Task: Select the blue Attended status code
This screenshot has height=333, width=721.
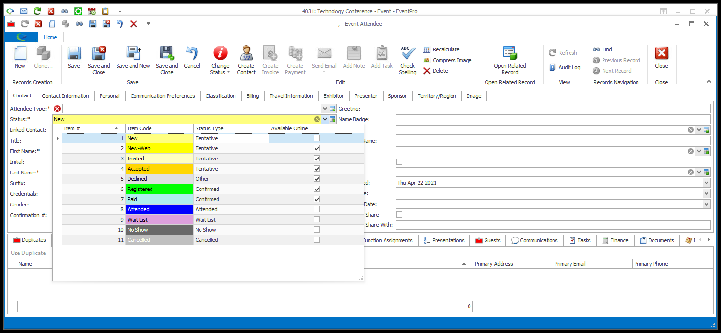Action: pos(159,209)
